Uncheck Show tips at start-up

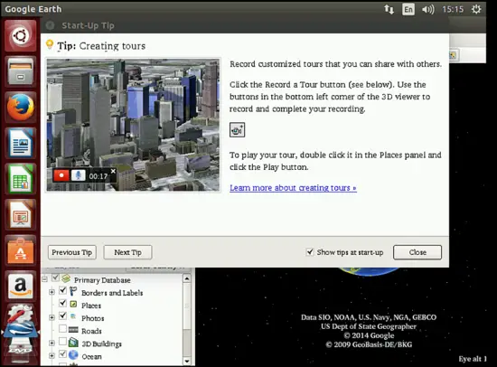[x=310, y=252]
